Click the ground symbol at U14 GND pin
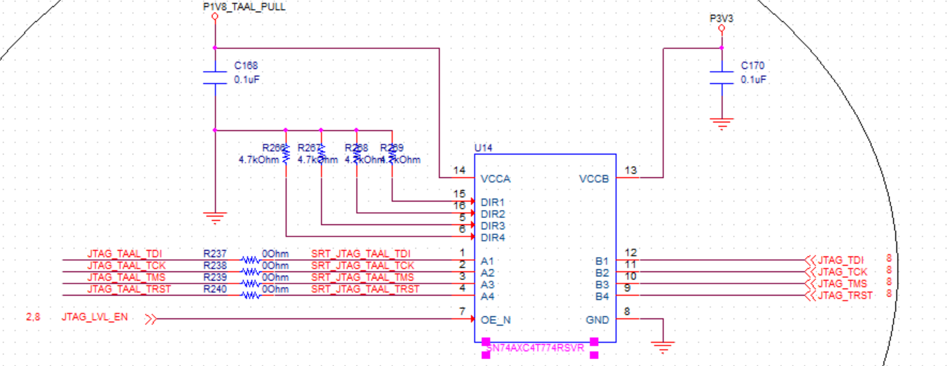 click(x=663, y=347)
